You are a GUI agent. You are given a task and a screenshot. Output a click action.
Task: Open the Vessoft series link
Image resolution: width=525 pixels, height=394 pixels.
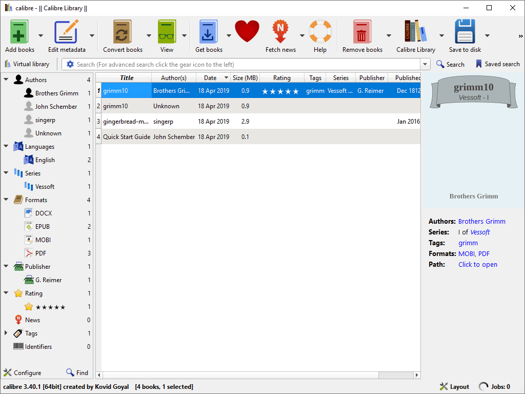(x=480, y=232)
